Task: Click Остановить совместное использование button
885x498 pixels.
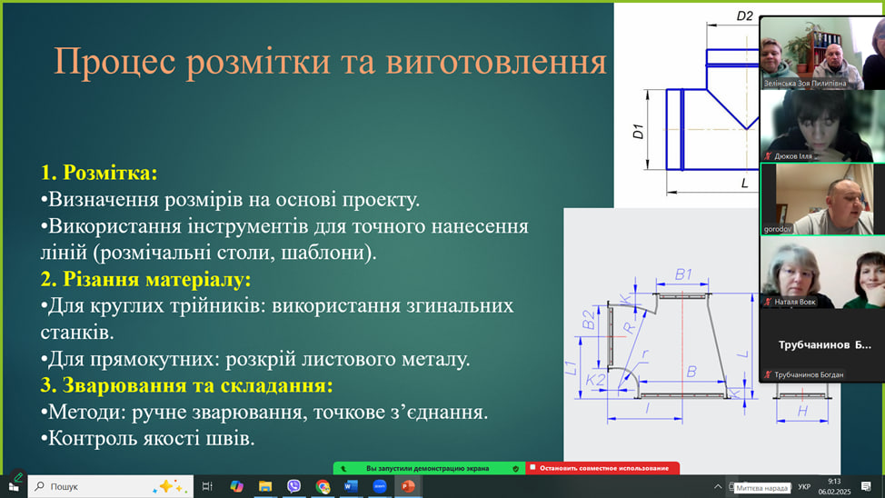Action: click(603, 468)
